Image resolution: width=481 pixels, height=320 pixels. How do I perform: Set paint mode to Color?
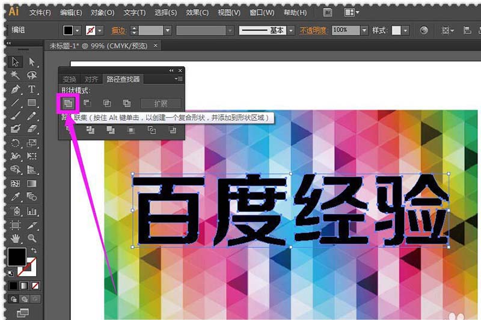13,286
